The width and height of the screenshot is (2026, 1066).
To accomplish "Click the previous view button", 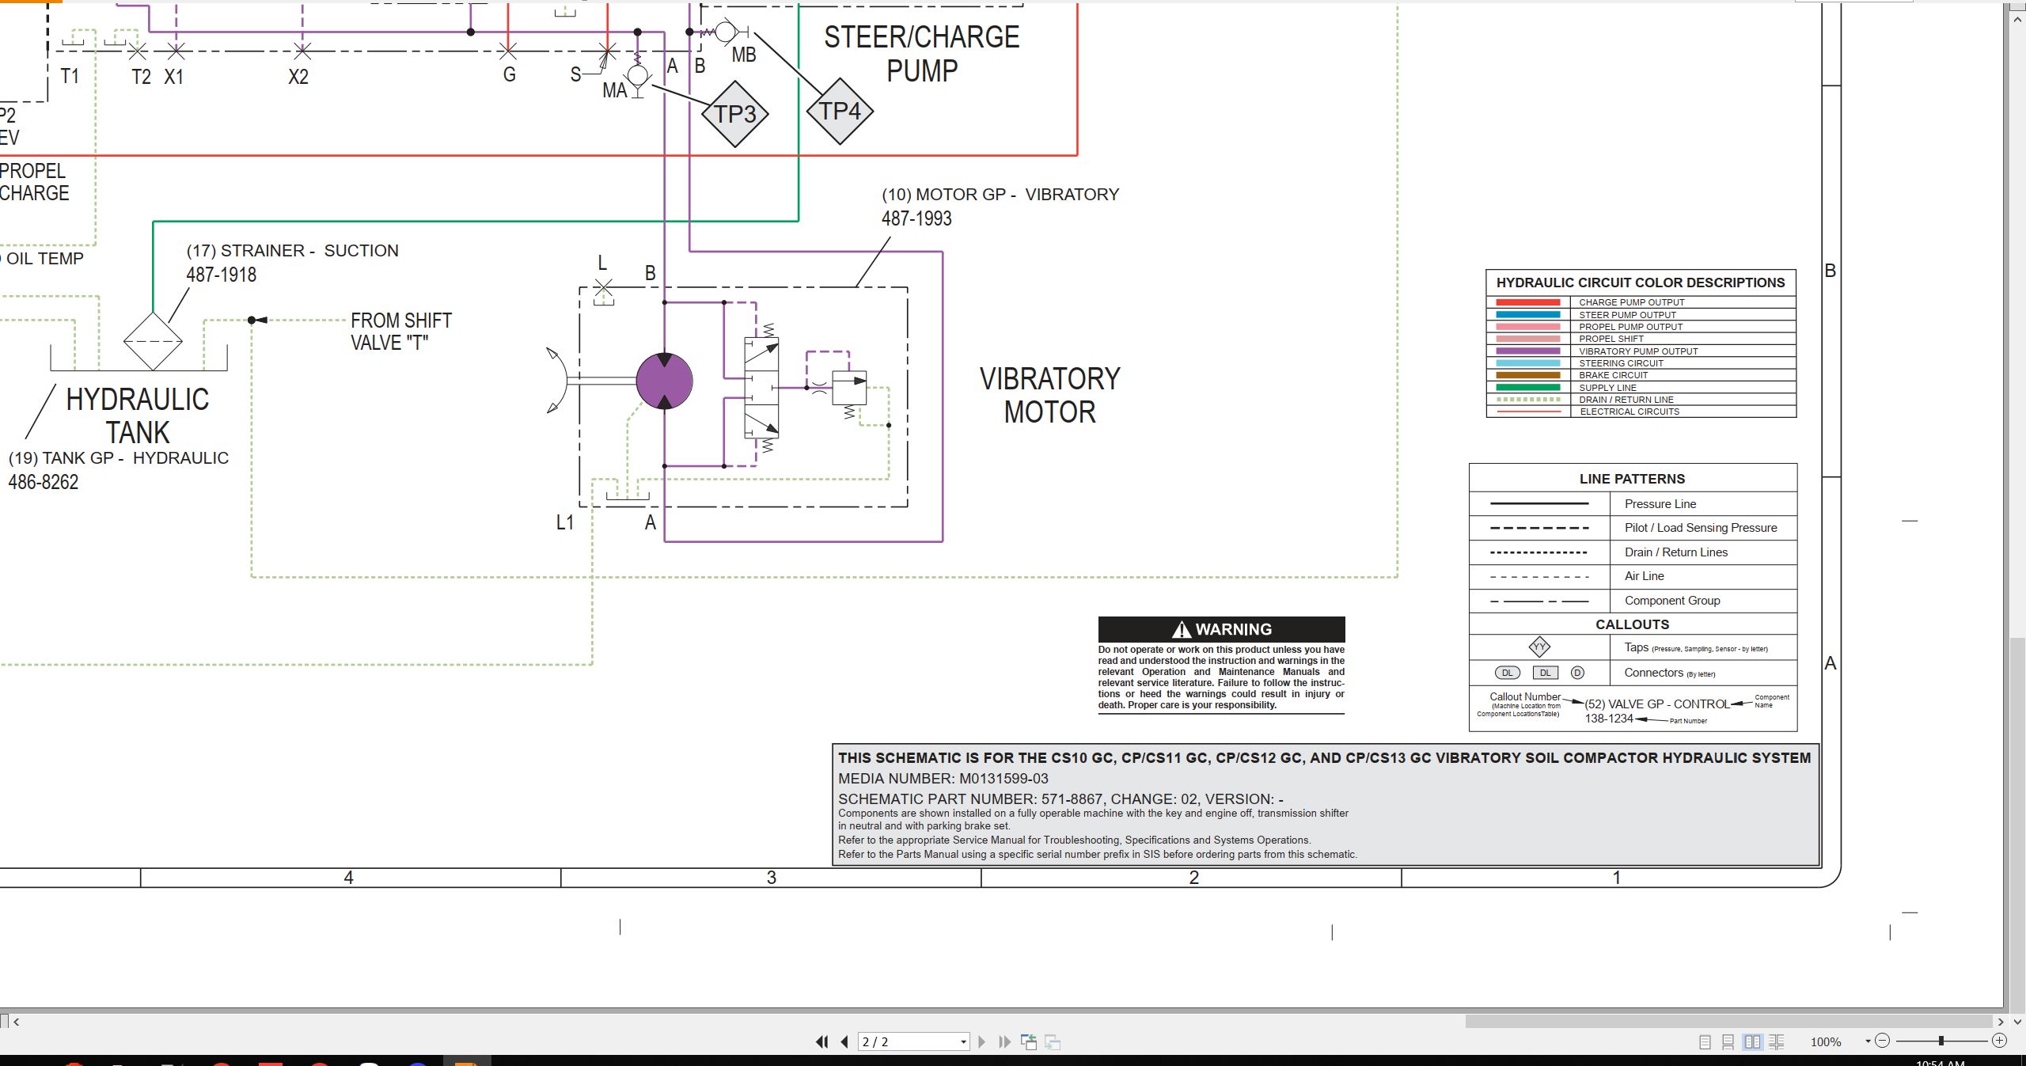I will (x=1029, y=1042).
